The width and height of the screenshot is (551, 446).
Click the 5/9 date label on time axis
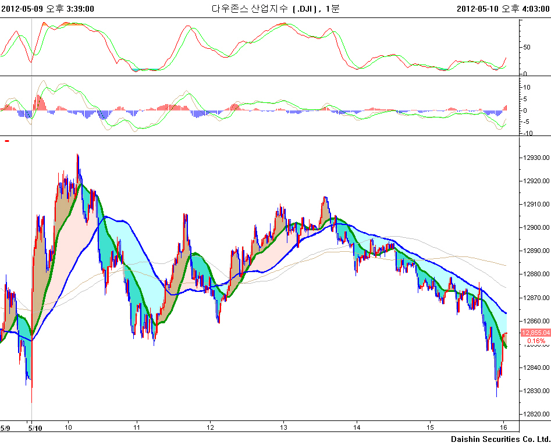click(x=5, y=428)
